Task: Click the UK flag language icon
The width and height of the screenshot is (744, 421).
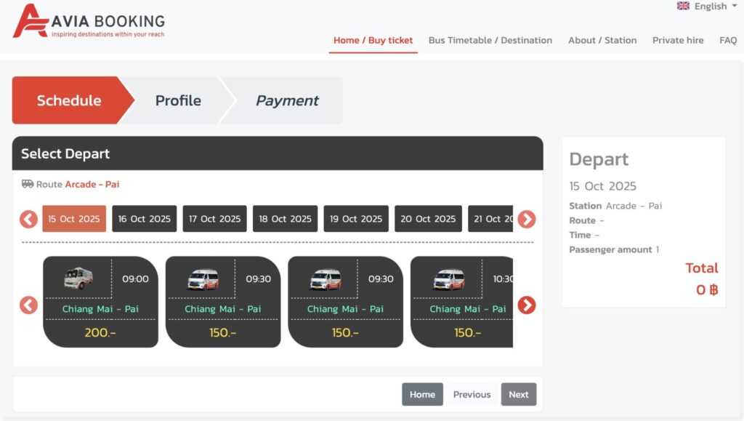Action: 683,6
